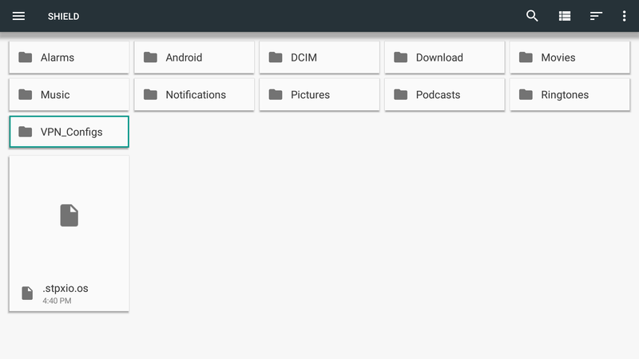
Task: Click the .stpxio.os file preview thumbnail
Action: tap(69, 215)
